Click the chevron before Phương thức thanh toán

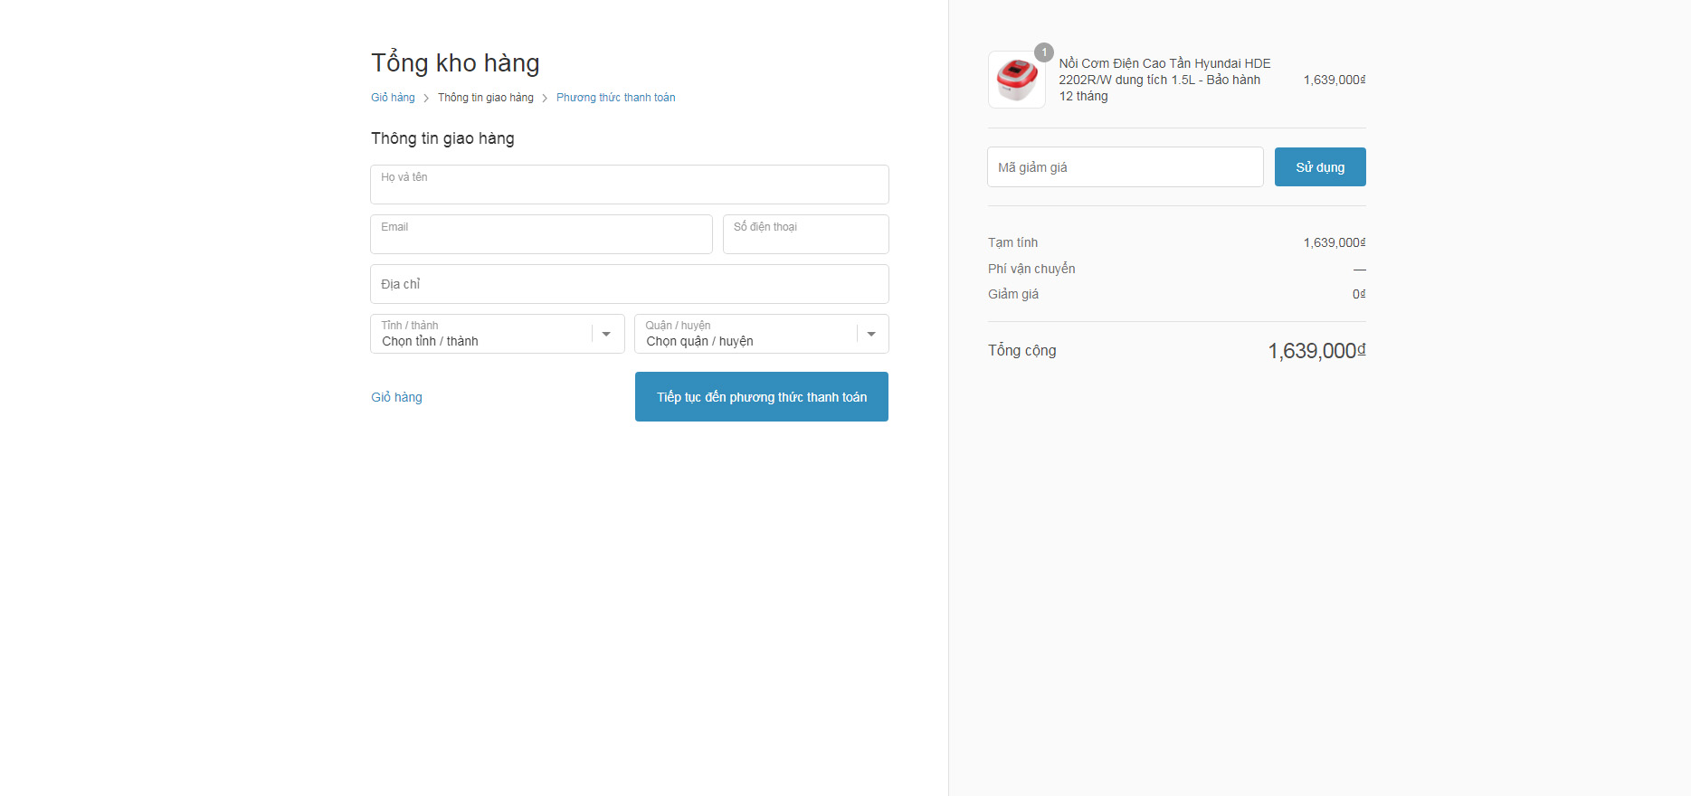pyautogui.click(x=545, y=99)
